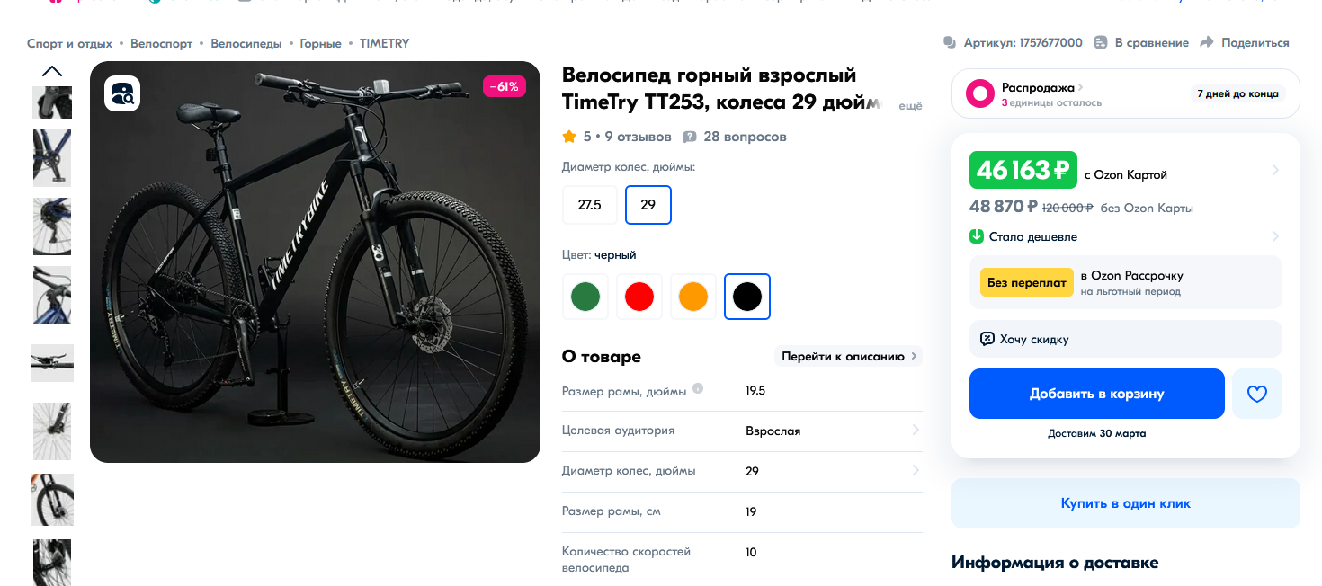The image size is (1322, 586).
Task: Click the Share arrow icon
Action: (1207, 42)
